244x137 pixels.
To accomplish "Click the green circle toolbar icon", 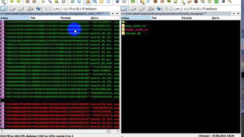I will 133,2.
